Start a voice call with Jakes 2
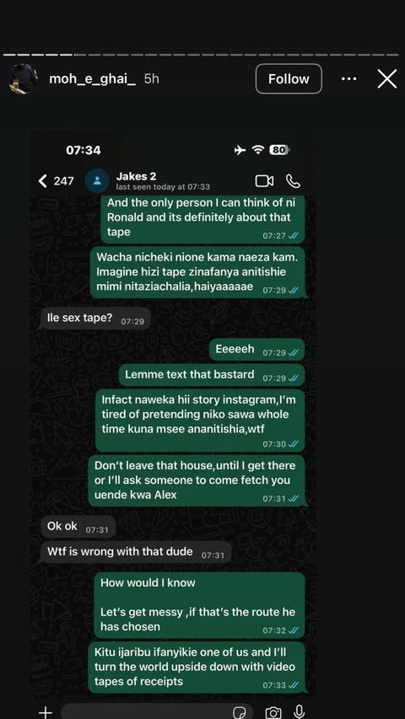The image size is (405, 719). (x=293, y=181)
